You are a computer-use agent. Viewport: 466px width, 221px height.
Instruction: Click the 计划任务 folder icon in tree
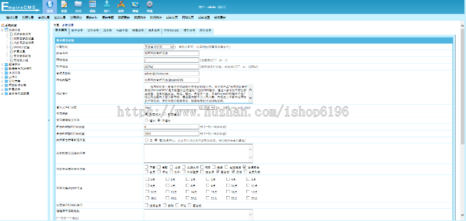[6, 73]
